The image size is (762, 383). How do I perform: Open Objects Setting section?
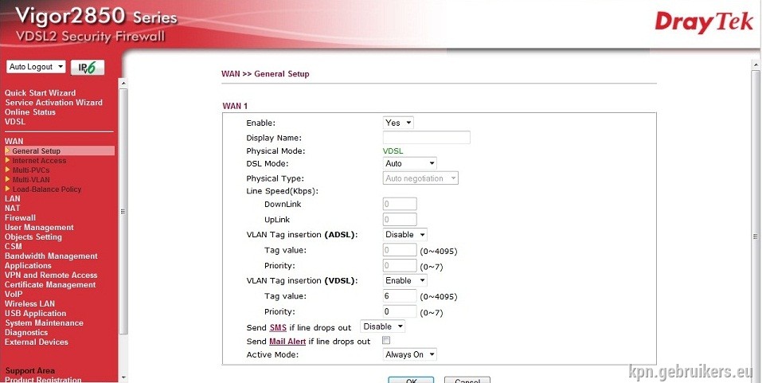tap(33, 236)
